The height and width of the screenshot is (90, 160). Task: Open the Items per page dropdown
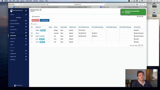tap(140, 45)
